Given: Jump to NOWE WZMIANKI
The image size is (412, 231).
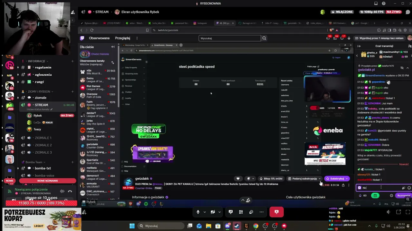Looking at the screenshot, I should pos(48,181).
